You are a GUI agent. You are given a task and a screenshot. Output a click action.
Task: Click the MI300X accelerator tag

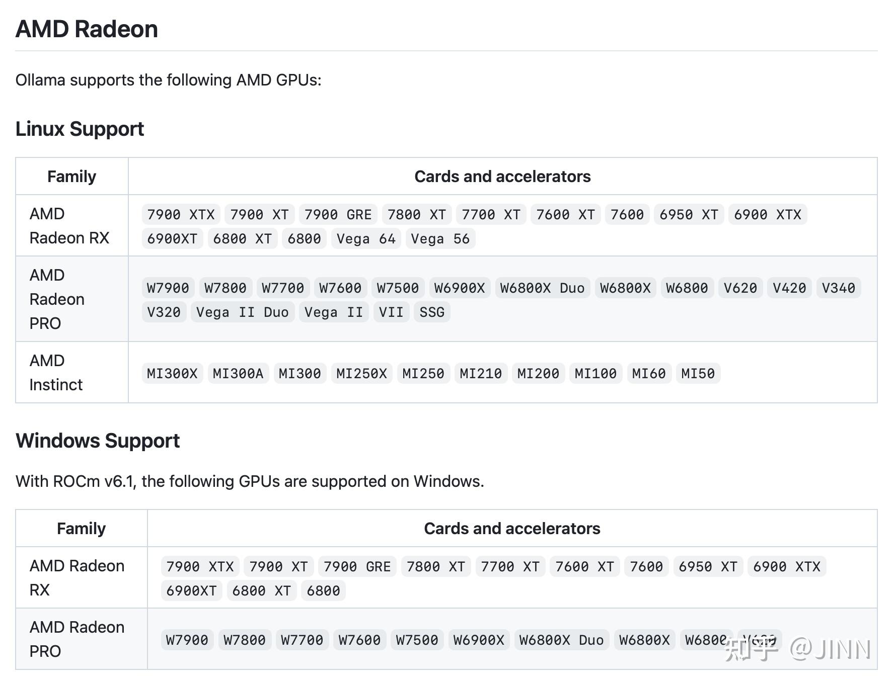tap(172, 374)
